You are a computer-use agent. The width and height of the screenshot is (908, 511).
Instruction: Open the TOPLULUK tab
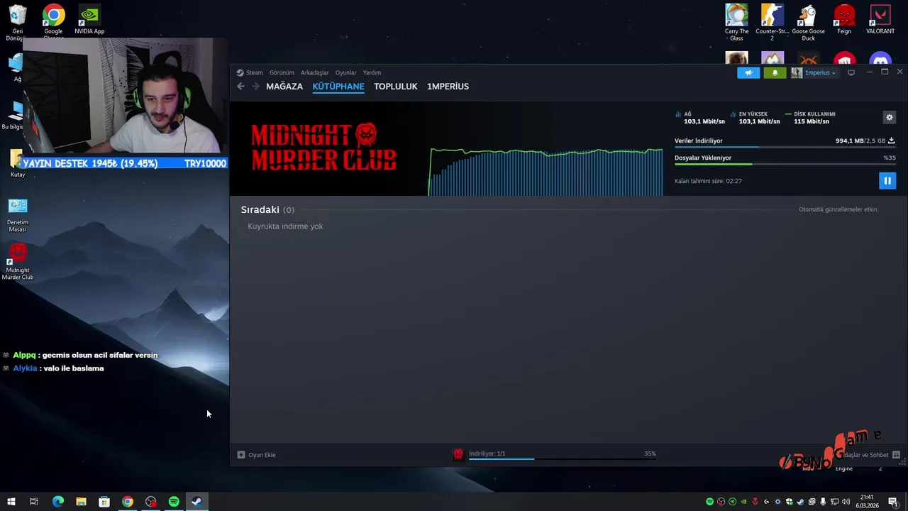[x=396, y=86]
